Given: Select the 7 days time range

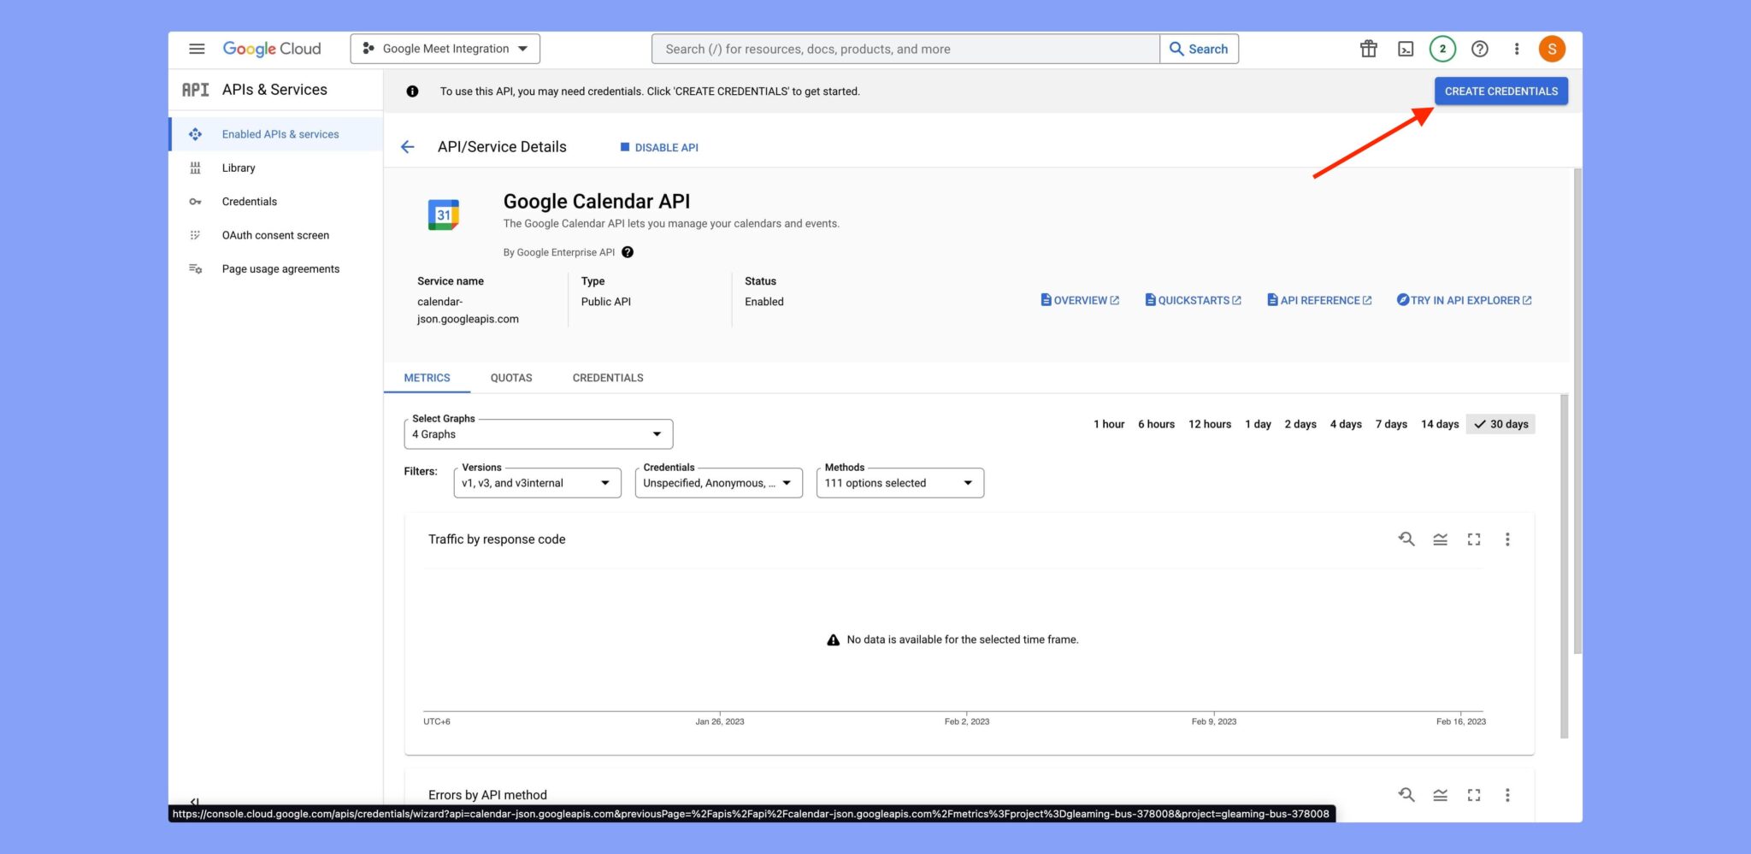Looking at the screenshot, I should (x=1391, y=423).
